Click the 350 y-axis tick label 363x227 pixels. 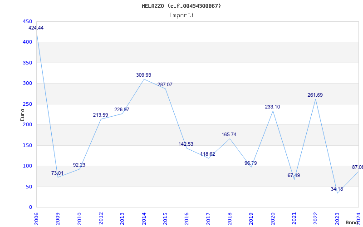(27, 63)
